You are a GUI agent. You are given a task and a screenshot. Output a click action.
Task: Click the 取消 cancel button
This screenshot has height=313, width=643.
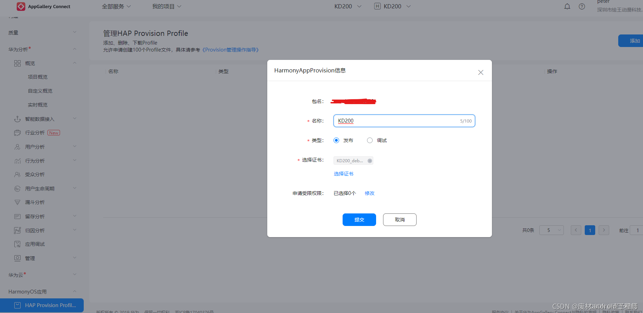pyautogui.click(x=400, y=220)
